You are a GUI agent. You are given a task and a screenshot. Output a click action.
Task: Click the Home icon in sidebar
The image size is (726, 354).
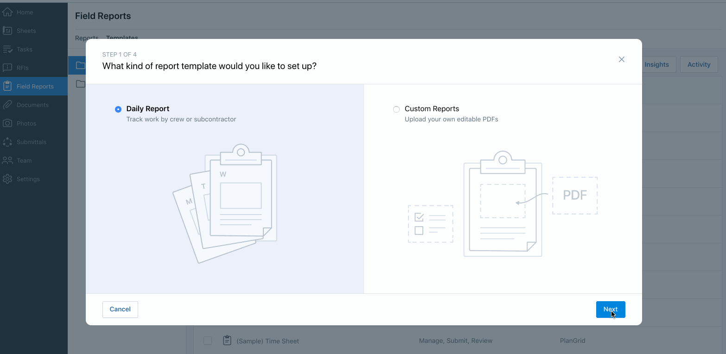tap(7, 12)
